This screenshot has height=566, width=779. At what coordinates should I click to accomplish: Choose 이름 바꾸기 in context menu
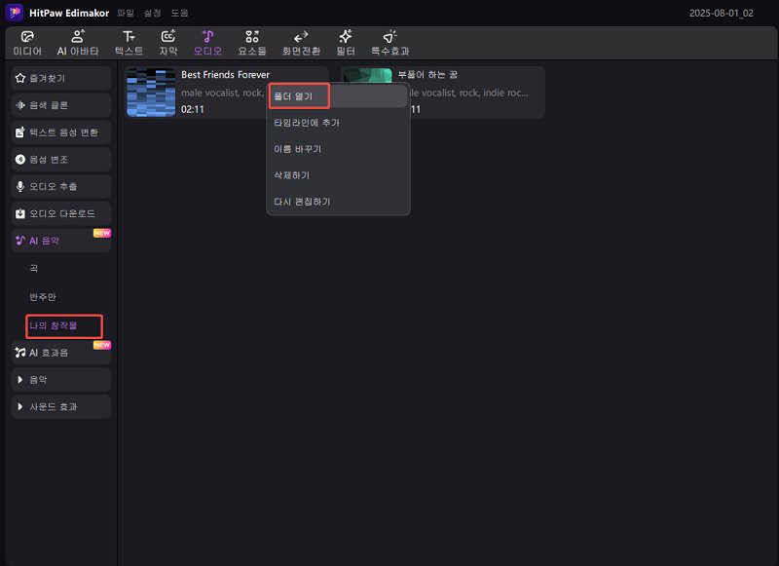(338, 149)
